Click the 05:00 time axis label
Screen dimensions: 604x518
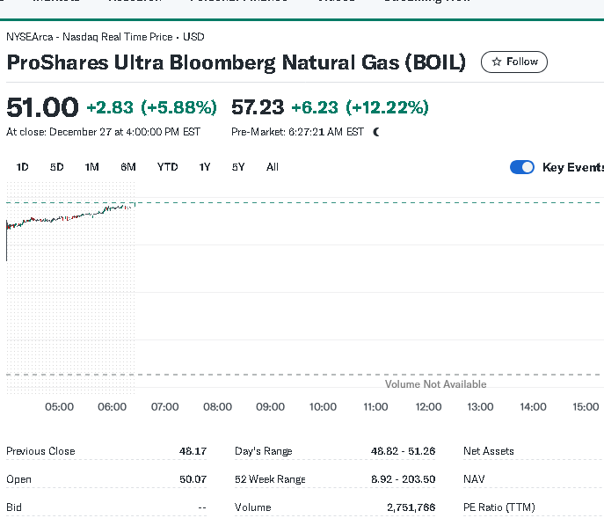[59, 407]
